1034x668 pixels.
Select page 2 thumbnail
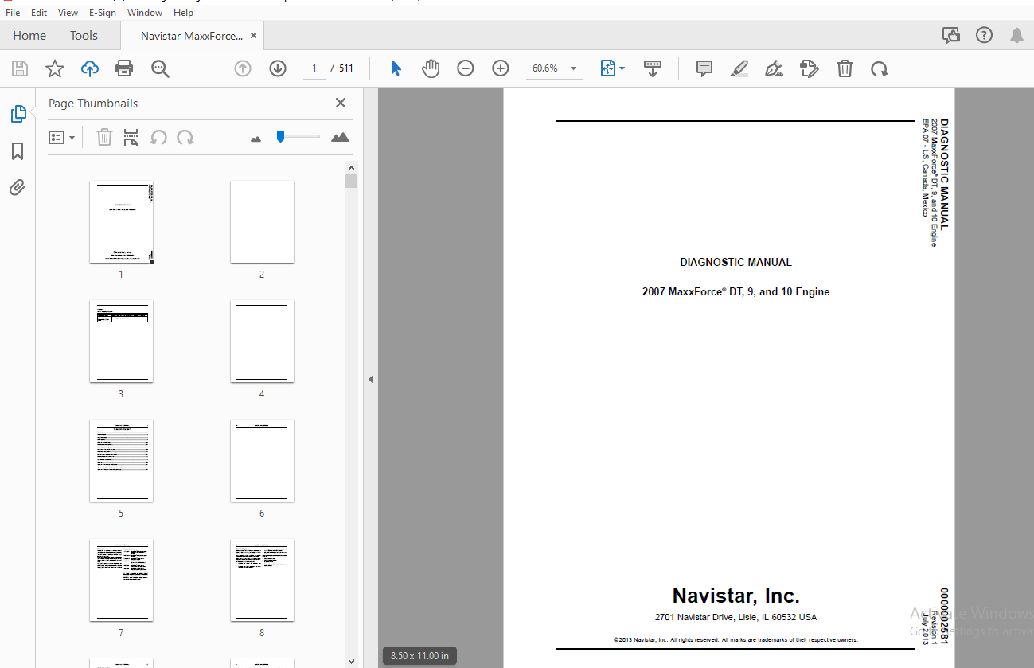pos(262,222)
